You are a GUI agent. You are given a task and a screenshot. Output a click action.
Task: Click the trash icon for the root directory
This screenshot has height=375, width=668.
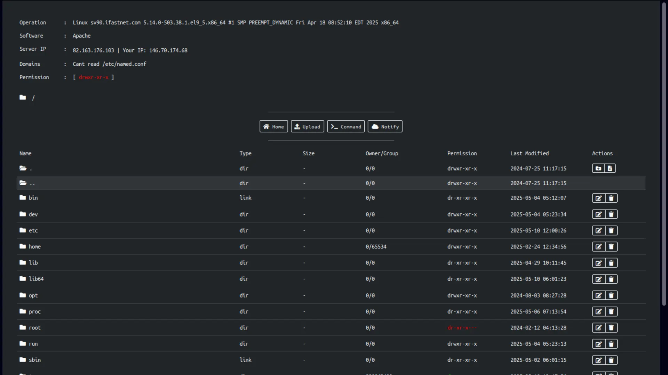[611, 328]
